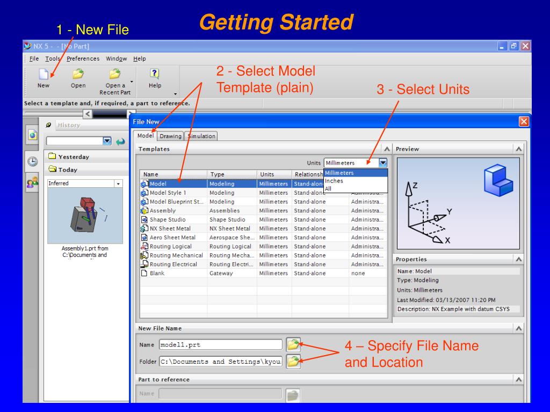This screenshot has height=412, width=550.
Task: Open the Internet Explorer sidebar tab icon
Action: click(x=32, y=135)
